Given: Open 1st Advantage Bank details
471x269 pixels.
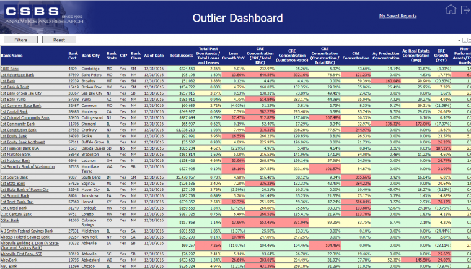Looking at the screenshot, I should point(17,75).
